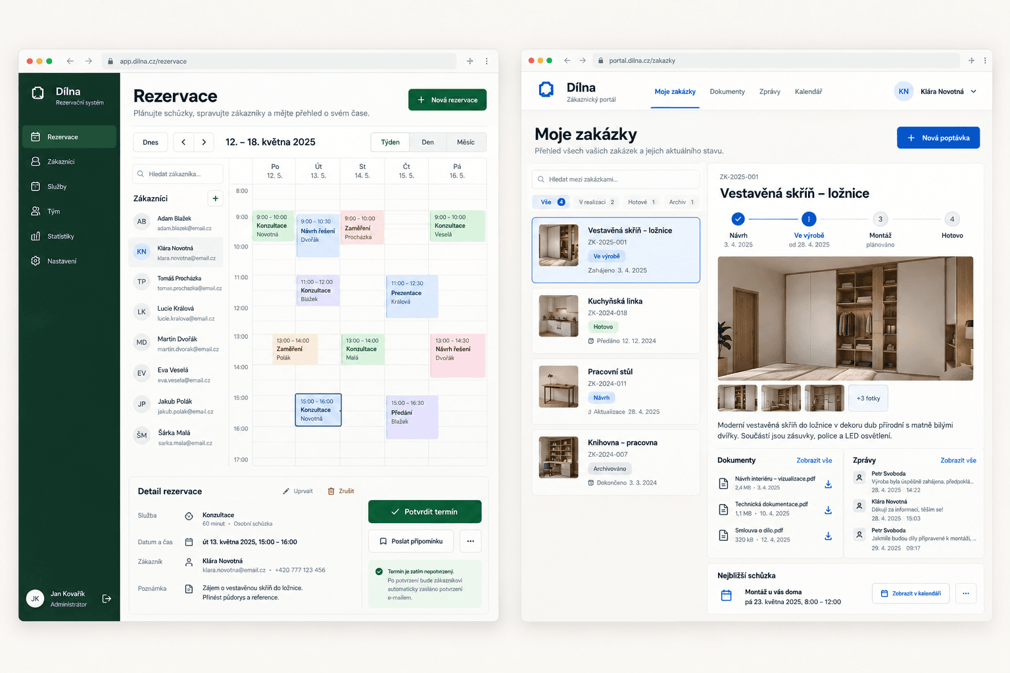This screenshot has height=673, width=1010.
Task: Download Smlouva o dílo.pdf
Action: tap(829, 536)
